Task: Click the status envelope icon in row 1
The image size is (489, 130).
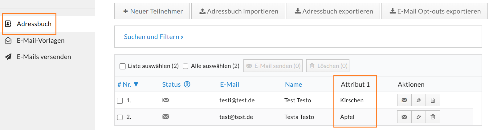Action: point(166,100)
